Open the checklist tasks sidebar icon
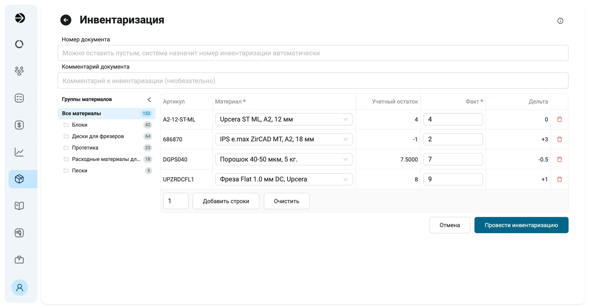This screenshot has width=589, height=308. pos(19,98)
